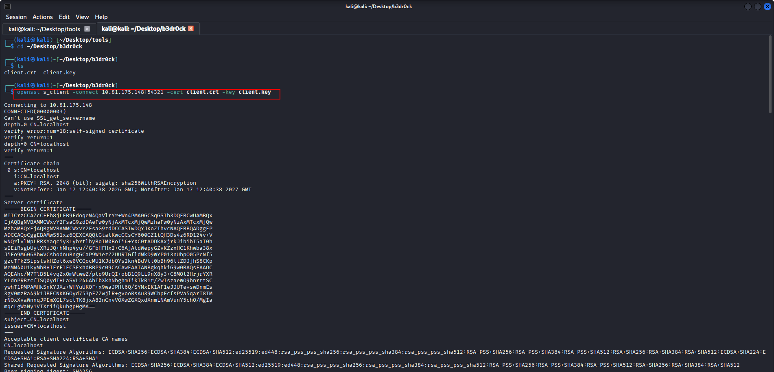Click client.crt in the ls output

(20, 73)
